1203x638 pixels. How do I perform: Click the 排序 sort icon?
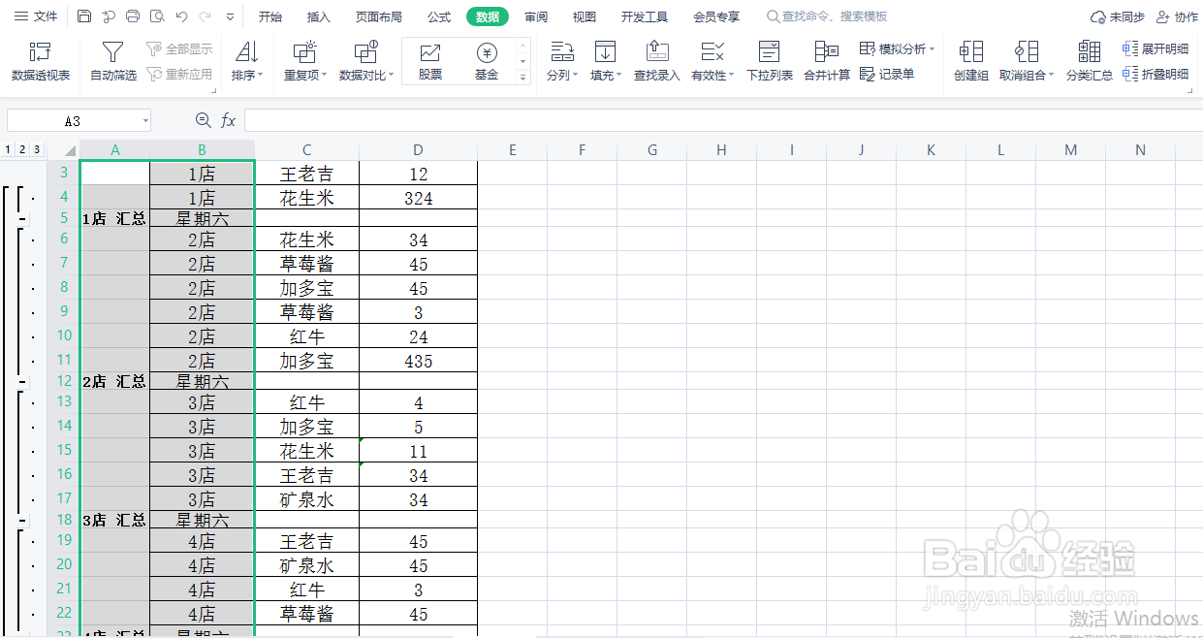(x=246, y=52)
